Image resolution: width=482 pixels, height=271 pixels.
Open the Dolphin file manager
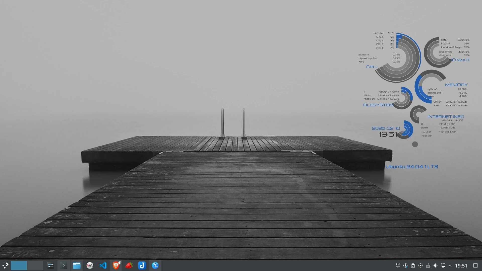(77, 265)
